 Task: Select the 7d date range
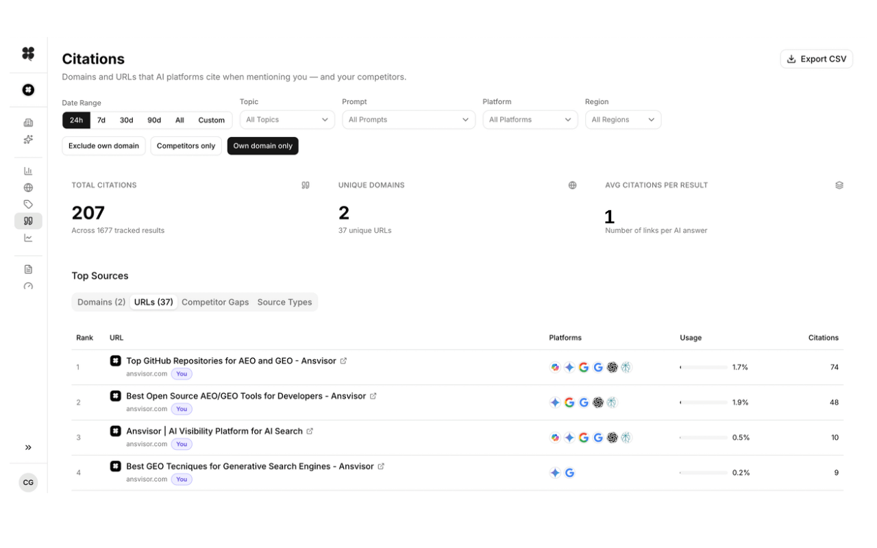(101, 120)
